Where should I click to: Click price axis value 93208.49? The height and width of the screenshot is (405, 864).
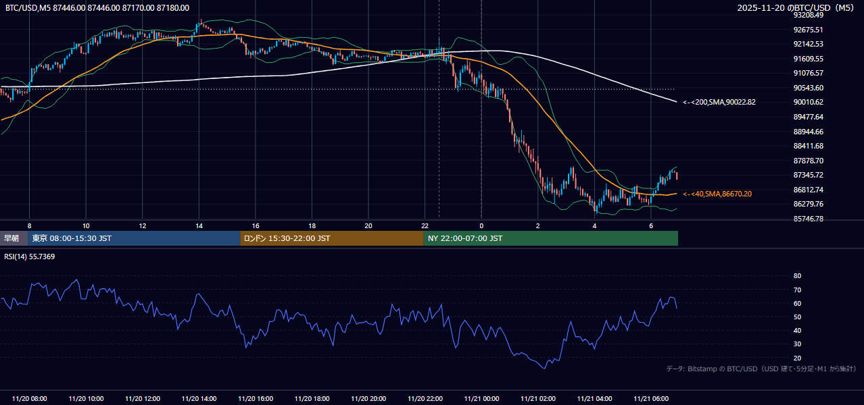808,15
